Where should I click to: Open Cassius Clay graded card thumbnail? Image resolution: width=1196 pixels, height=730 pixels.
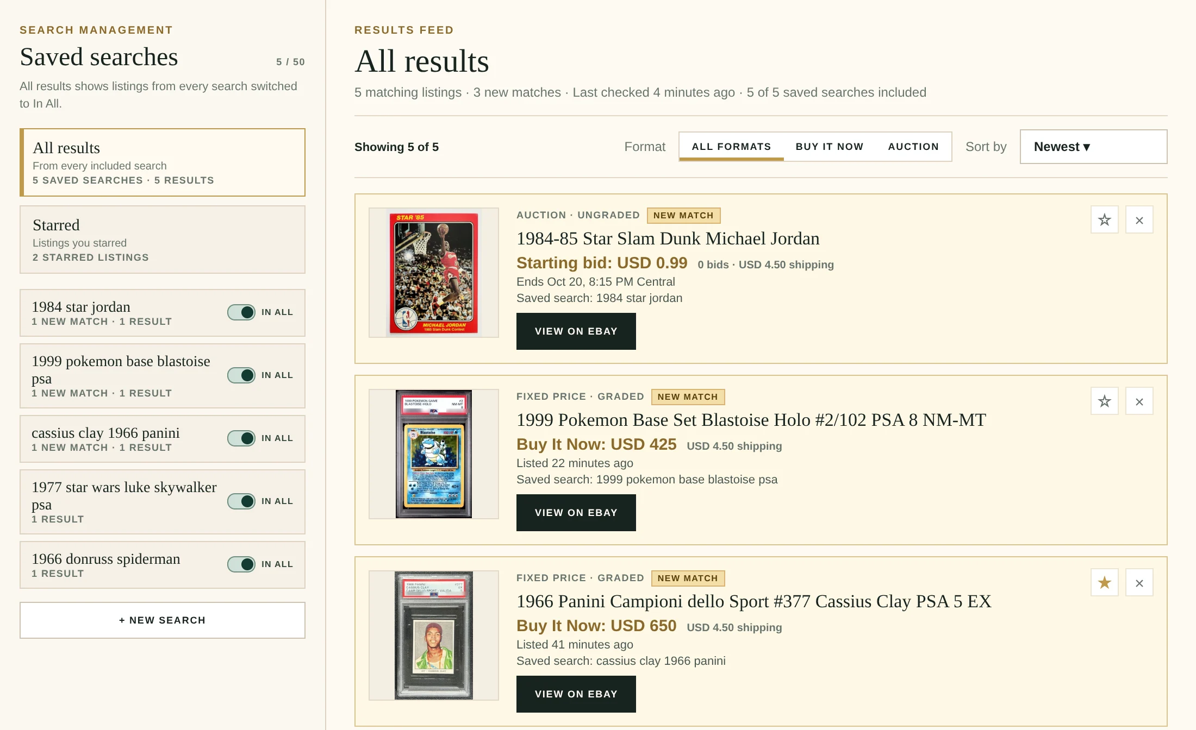tap(434, 635)
